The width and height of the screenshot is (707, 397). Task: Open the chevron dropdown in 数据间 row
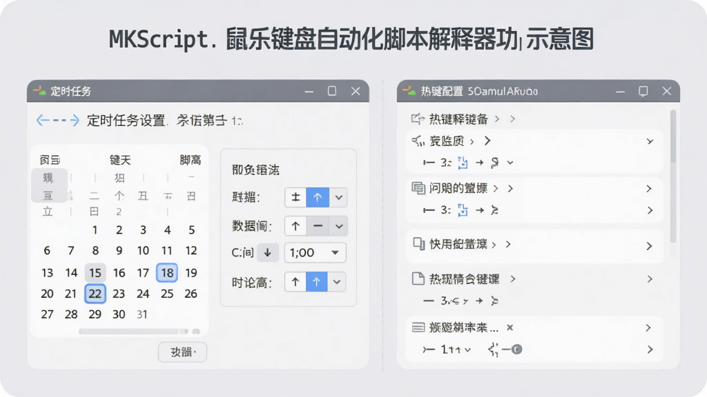click(x=339, y=226)
